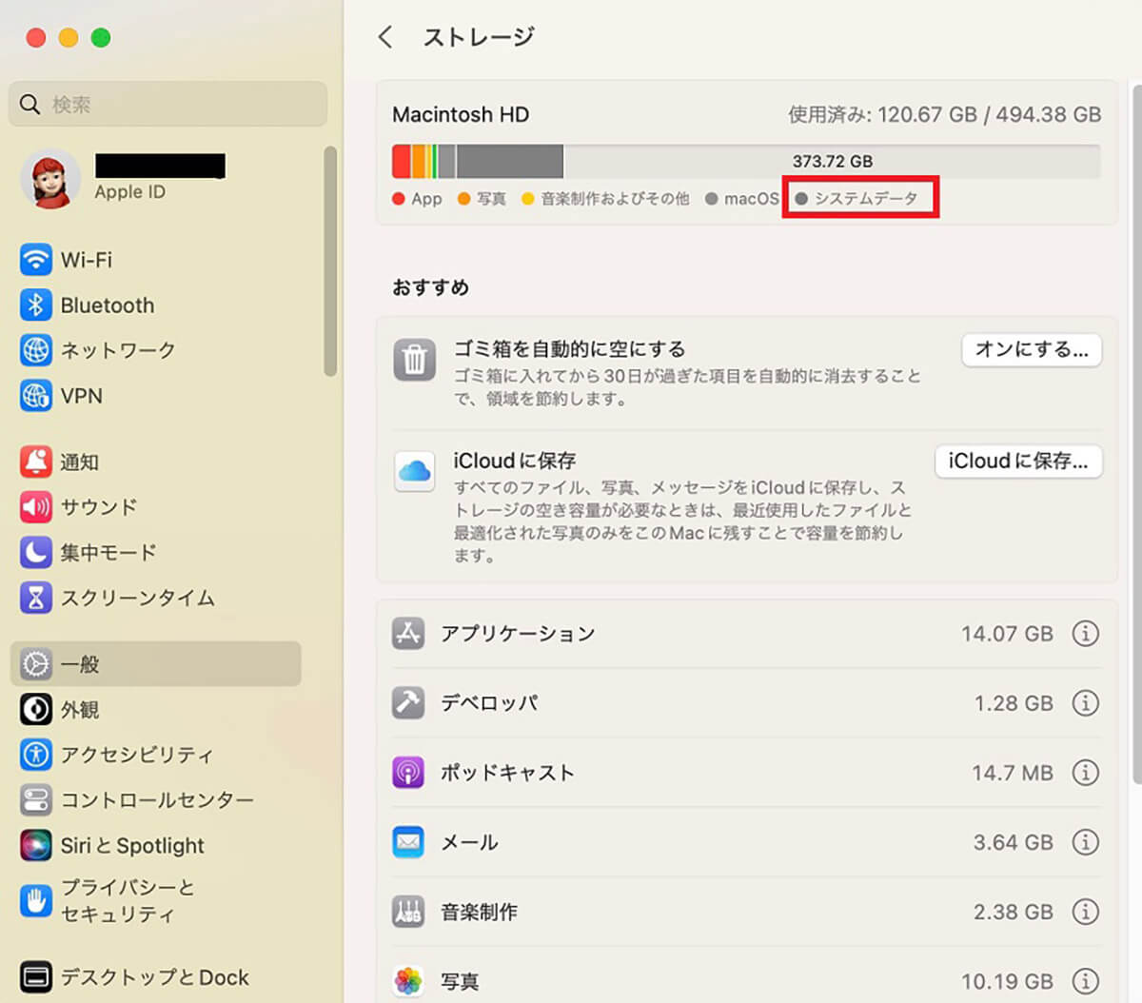Open Bluetooth icon in sidebar
Image resolution: width=1142 pixels, height=1003 pixels.
pyautogui.click(x=36, y=305)
